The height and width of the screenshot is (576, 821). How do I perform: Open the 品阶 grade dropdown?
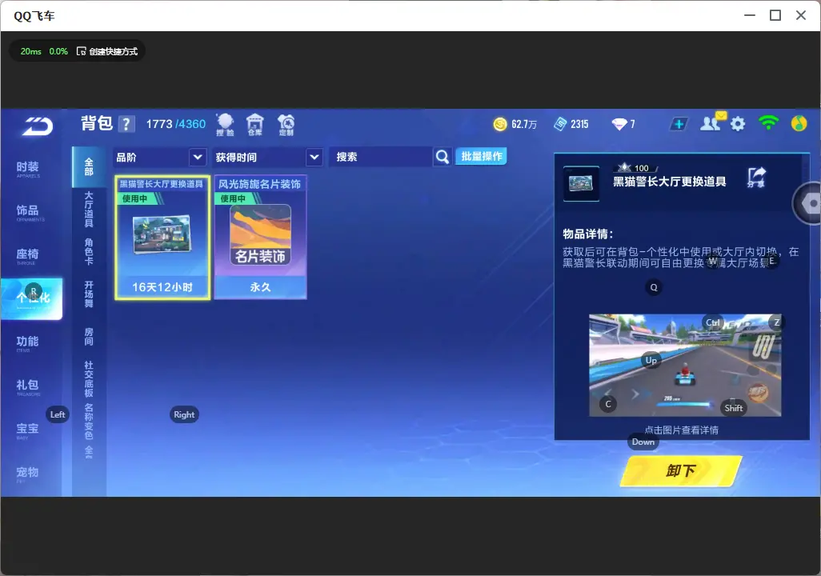[159, 157]
